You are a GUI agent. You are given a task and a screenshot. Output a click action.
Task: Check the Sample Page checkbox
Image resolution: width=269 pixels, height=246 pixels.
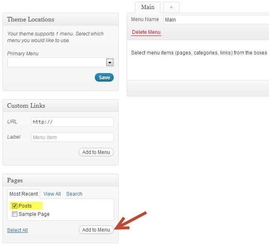point(14,214)
